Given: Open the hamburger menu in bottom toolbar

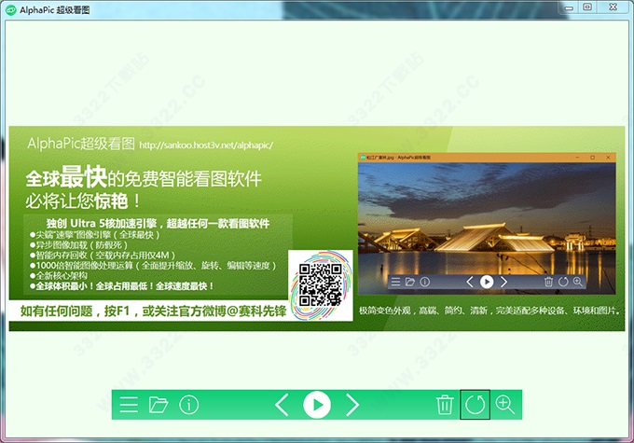Looking at the screenshot, I should [129, 404].
